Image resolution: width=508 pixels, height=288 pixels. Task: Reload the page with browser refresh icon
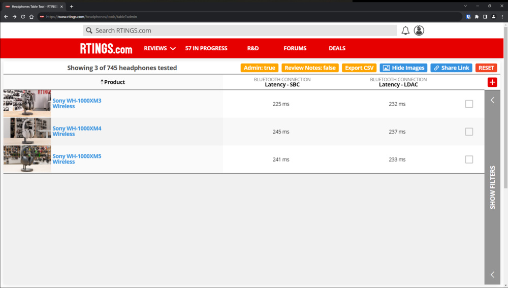click(x=23, y=17)
